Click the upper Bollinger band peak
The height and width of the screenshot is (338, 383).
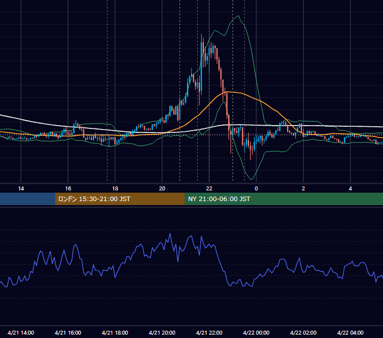point(238,16)
